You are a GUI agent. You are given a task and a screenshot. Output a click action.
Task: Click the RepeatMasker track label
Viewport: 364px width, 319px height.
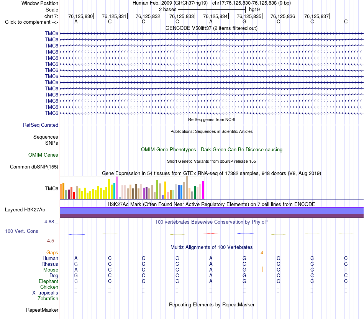pos(42,310)
